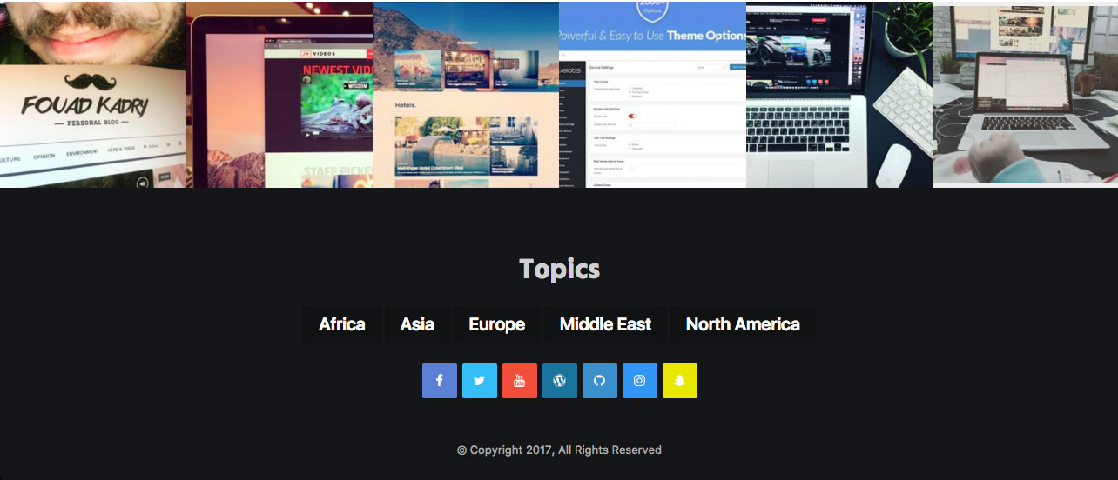Image resolution: width=1118 pixels, height=480 pixels.
Task: Visit the YouTube channel icon
Action: point(519,381)
